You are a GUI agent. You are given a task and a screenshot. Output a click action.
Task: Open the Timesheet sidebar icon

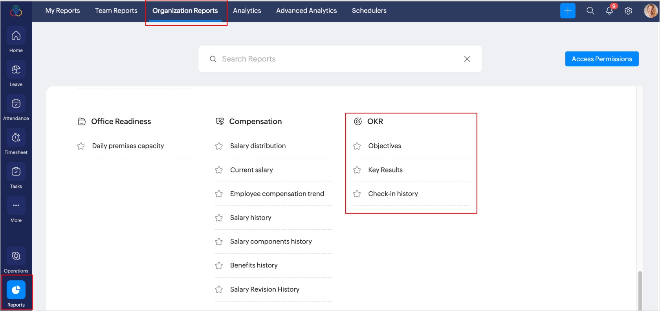[x=16, y=138]
